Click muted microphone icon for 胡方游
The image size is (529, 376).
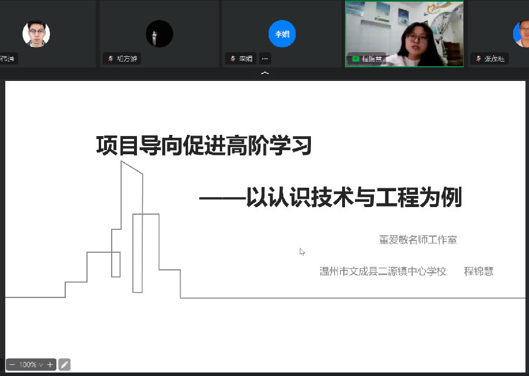[110, 59]
